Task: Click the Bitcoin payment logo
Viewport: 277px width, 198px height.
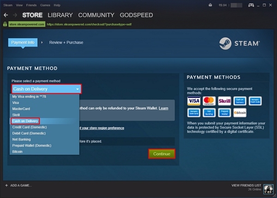Action: tap(240, 112)
